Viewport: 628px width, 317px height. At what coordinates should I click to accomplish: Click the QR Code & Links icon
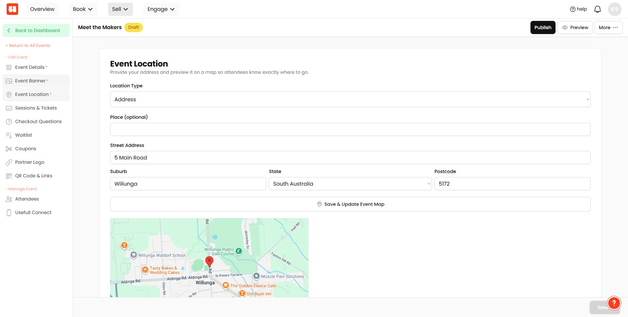coord(9,176)
